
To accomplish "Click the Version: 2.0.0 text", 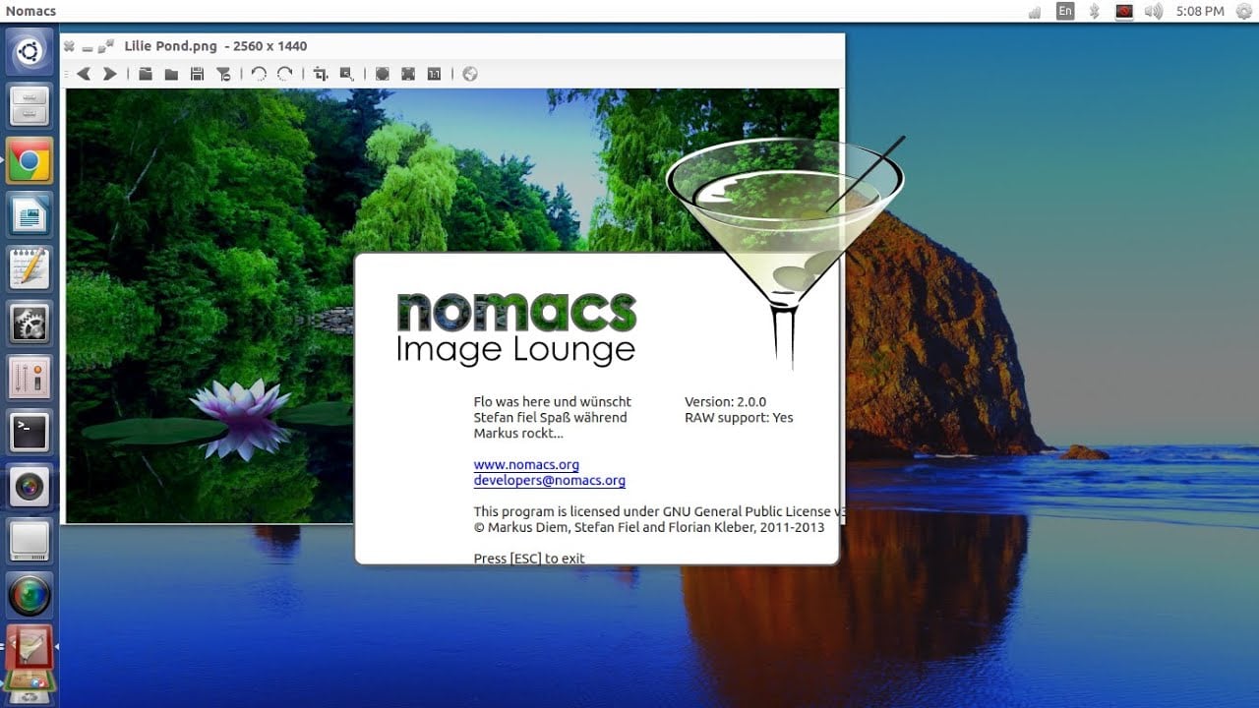I will [x=725, y=401].
